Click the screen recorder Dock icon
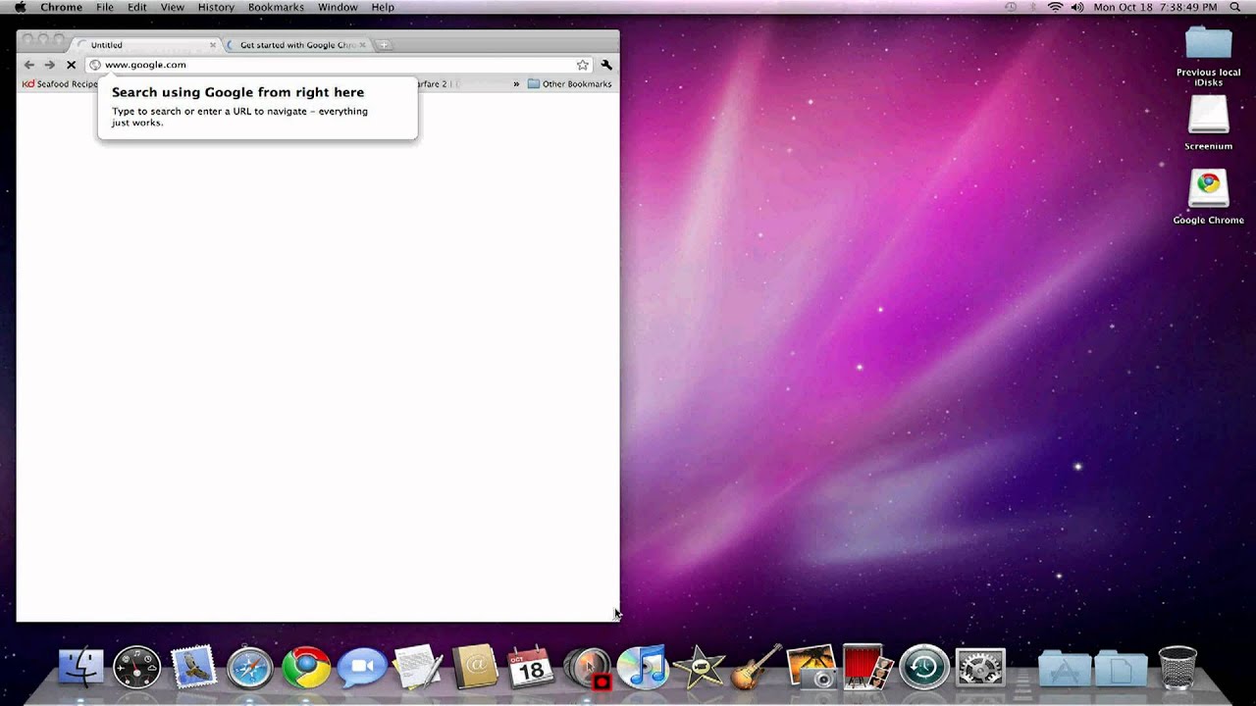The height and width of the screenshot is (706, 1256). (588, 668)
